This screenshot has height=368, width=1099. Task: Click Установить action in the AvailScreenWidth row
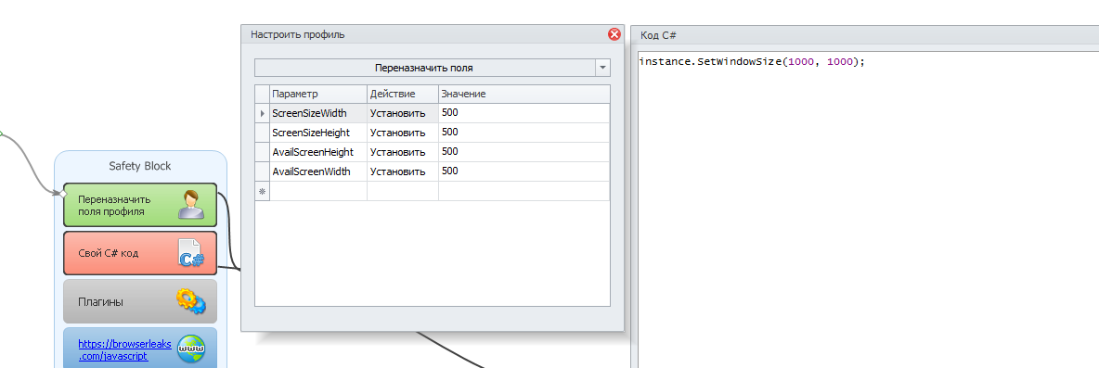point(403,171)
